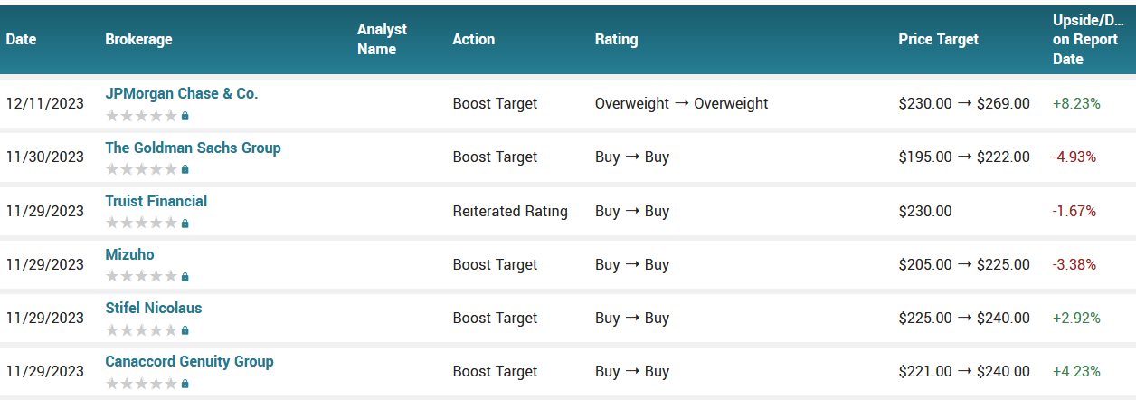The height and width of the screenshot is (400, 1136).
Task: Open Canaccord Genuity Group link
Action: coord(189,361)
